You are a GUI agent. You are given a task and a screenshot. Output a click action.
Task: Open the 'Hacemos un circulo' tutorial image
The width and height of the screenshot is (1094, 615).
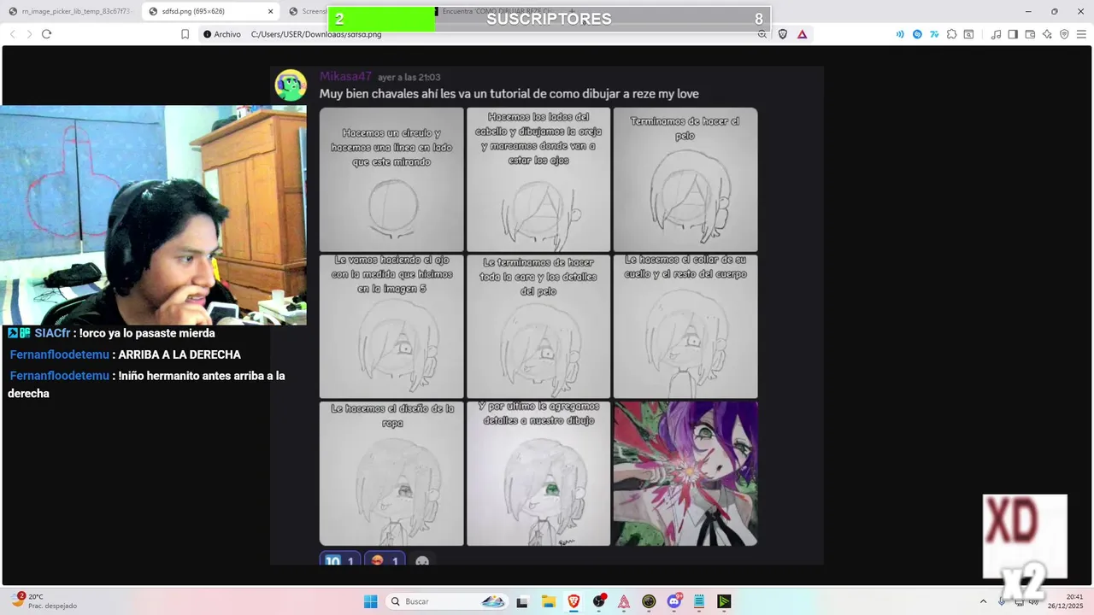click(391, 179)
